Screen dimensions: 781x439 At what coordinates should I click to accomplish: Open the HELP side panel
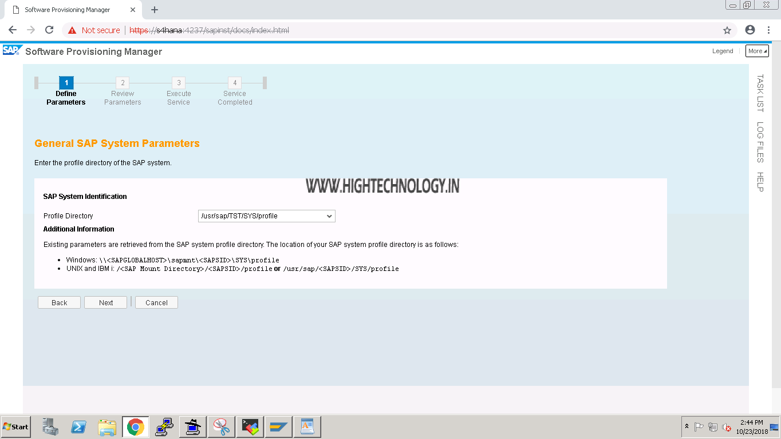(x=760, y=182)
